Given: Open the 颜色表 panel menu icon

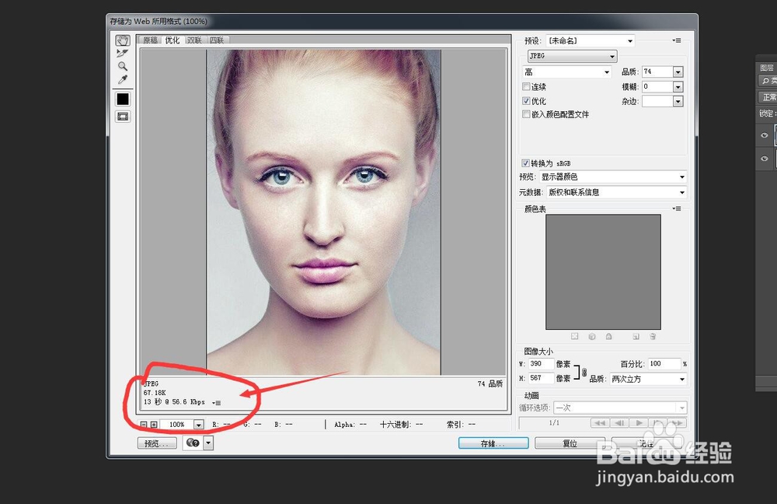Looking at the screenshot, I should (x=677, y=208).
